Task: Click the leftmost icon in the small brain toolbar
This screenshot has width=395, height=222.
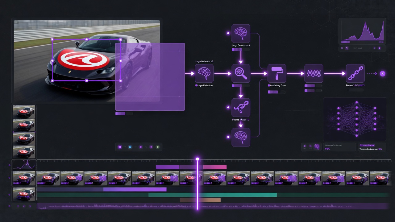Action: coord(305,146)
